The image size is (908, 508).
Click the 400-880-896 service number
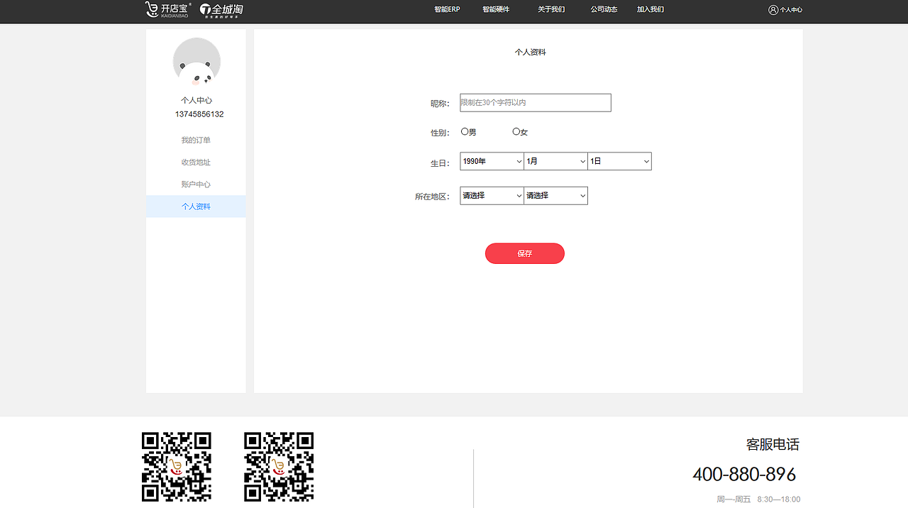pyautogui.click(x=744, y=474)
